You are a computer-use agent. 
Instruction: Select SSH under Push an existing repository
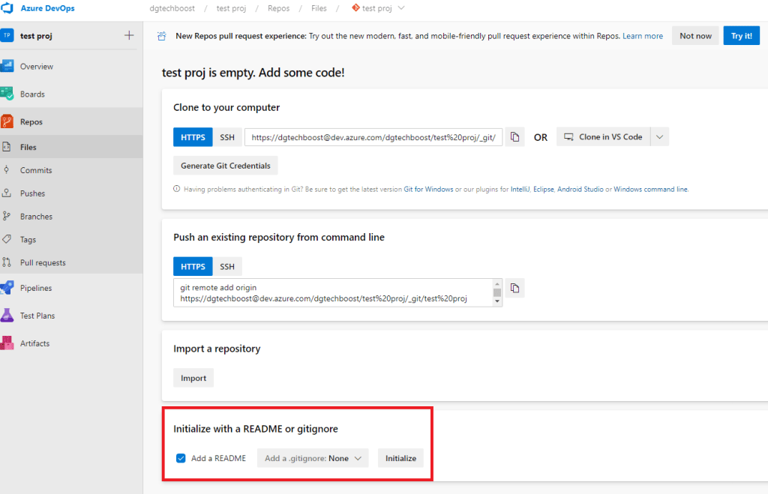click(226, 267)
